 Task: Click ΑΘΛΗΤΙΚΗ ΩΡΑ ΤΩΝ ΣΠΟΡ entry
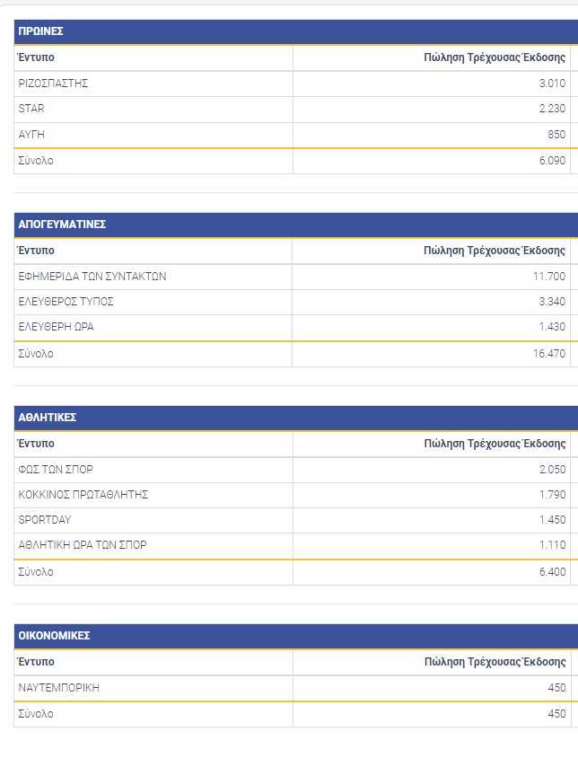83,545
